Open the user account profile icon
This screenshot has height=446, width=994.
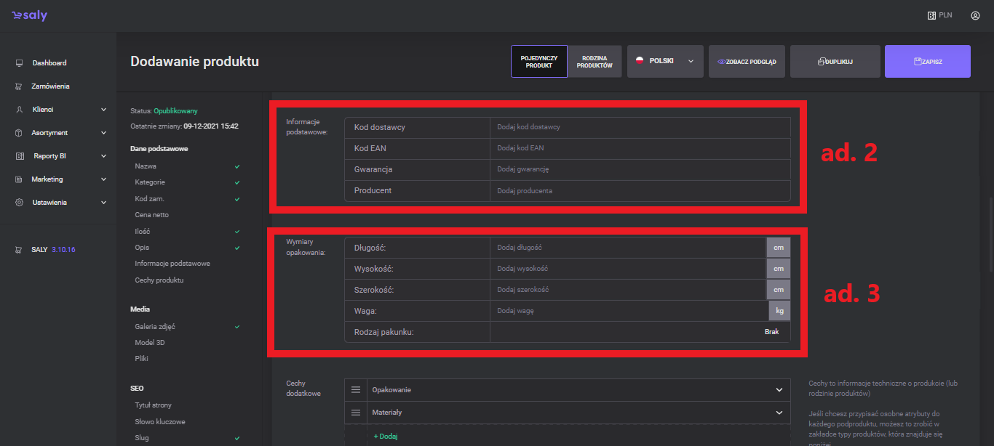click(975, 15)
